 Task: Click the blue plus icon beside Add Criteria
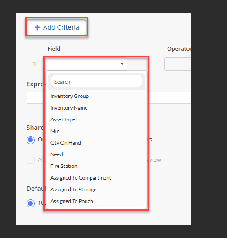[x=37, y=28]
